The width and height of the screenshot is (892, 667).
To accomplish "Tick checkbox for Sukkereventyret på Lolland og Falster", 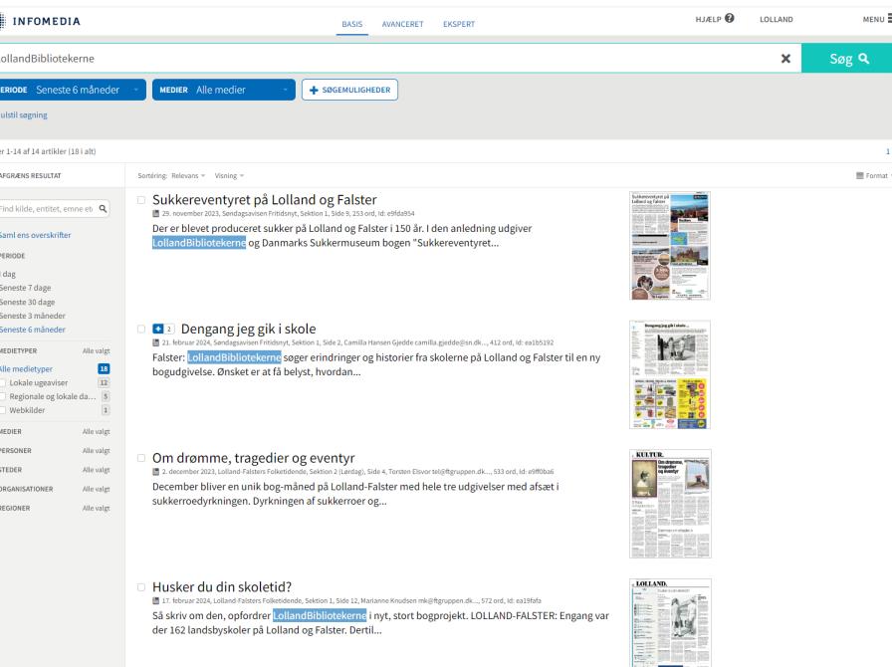I will click(x=142, y=200).
